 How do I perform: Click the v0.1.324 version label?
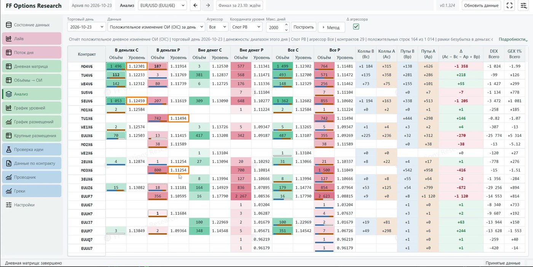tap(448, 5)
